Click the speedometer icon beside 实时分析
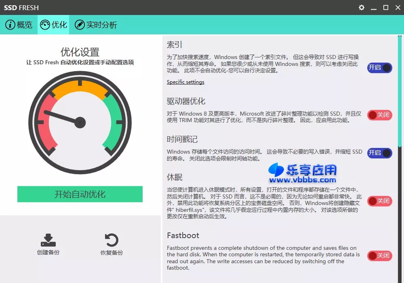The width and height of the screenshot is (404, 283). pos(81,25)
